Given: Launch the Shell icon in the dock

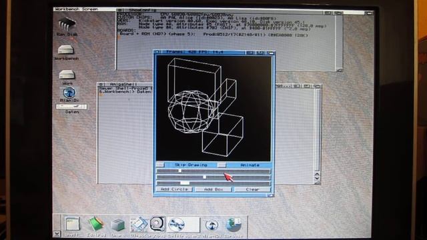Looking at the screenshot, I should click(x=73, y=224).
